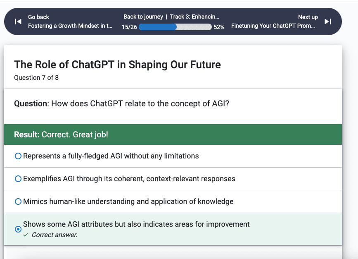This screenshot has width=358, height=259.
Task: Click the quiz title 'The Role of ChatGPT'
Action: point(117,65)
